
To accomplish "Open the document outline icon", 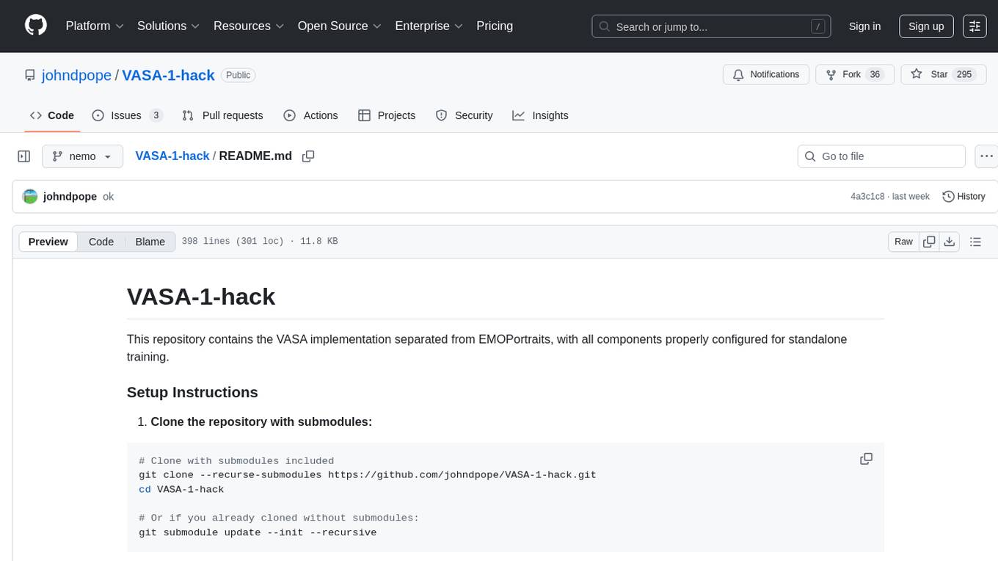I will coord(975,242).
